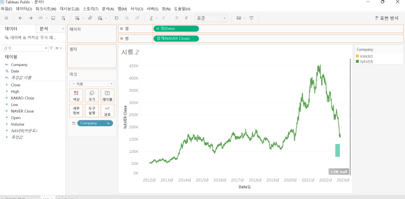The width and height of the screenshot is (405, 199).
Task: Click the Swap Rows and Columns icon
Action: [116, 18]
